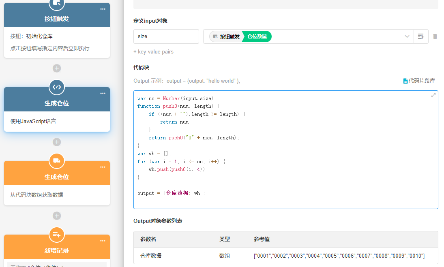Click the truck icon on orange 生成仓位 node
The width and height of the screenshot is (444, 267).
click(x=57, y=161)
